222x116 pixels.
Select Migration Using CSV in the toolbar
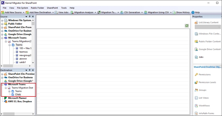coord(157,12)
